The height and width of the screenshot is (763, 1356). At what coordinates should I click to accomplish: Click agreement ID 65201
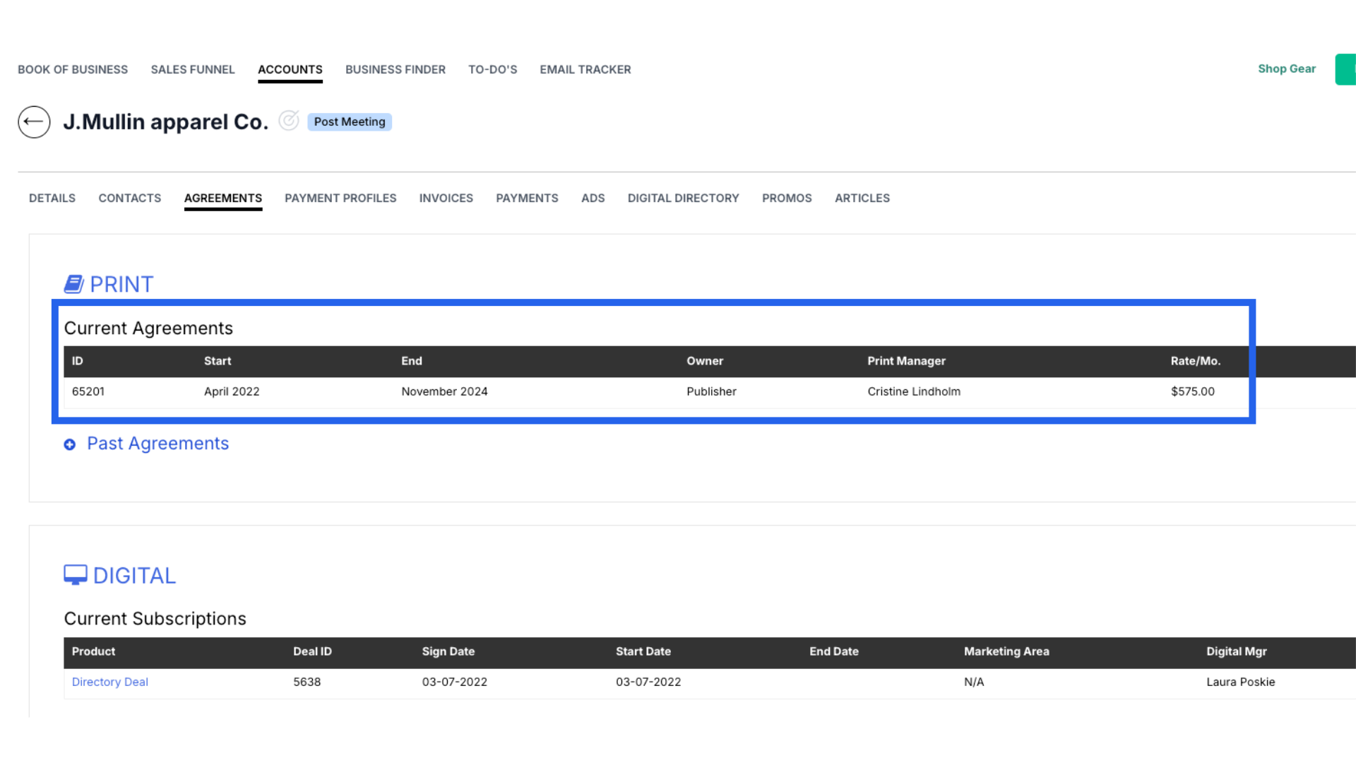tap(88, 391)
